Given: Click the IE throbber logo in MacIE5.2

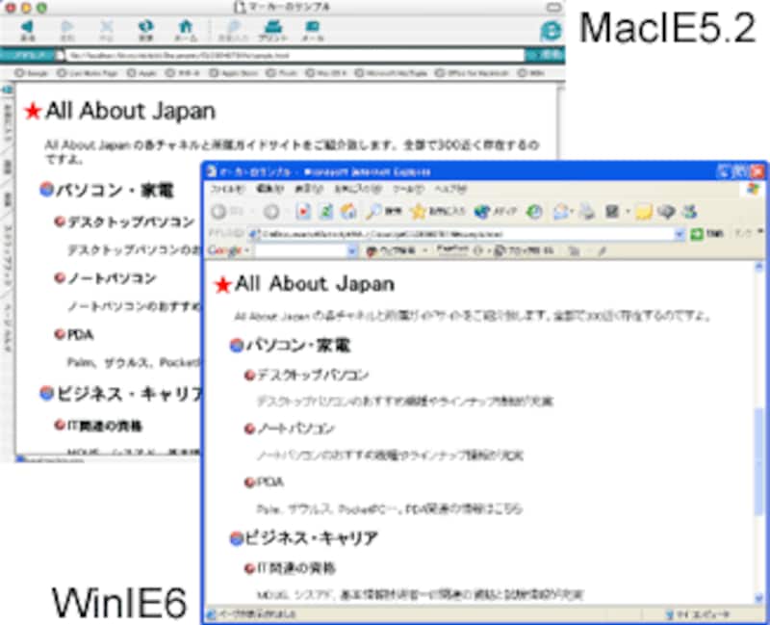Looking at the screenshot, I should click(x=552, y=29).
